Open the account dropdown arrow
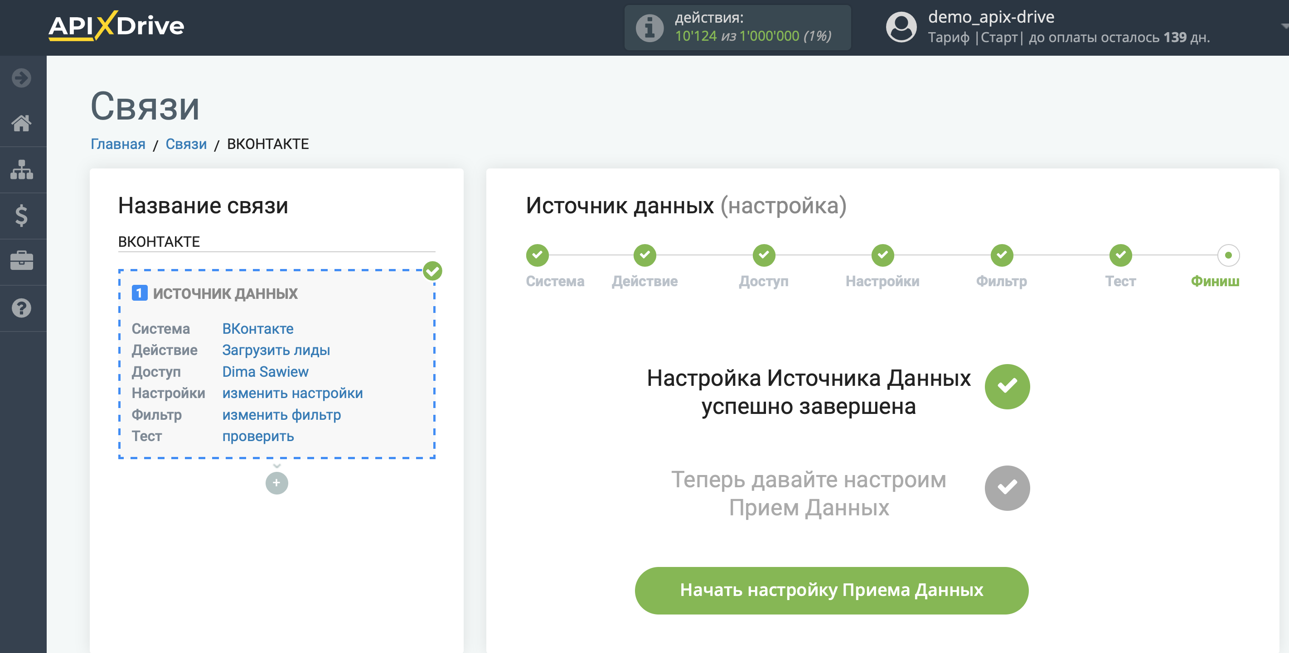This screenshot has height=653, width=1289. 1284,26
